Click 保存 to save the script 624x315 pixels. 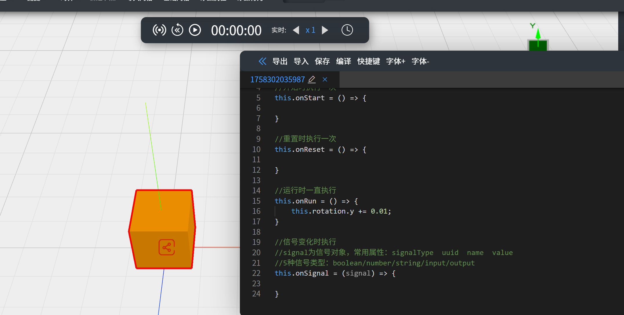coord(322,61)
